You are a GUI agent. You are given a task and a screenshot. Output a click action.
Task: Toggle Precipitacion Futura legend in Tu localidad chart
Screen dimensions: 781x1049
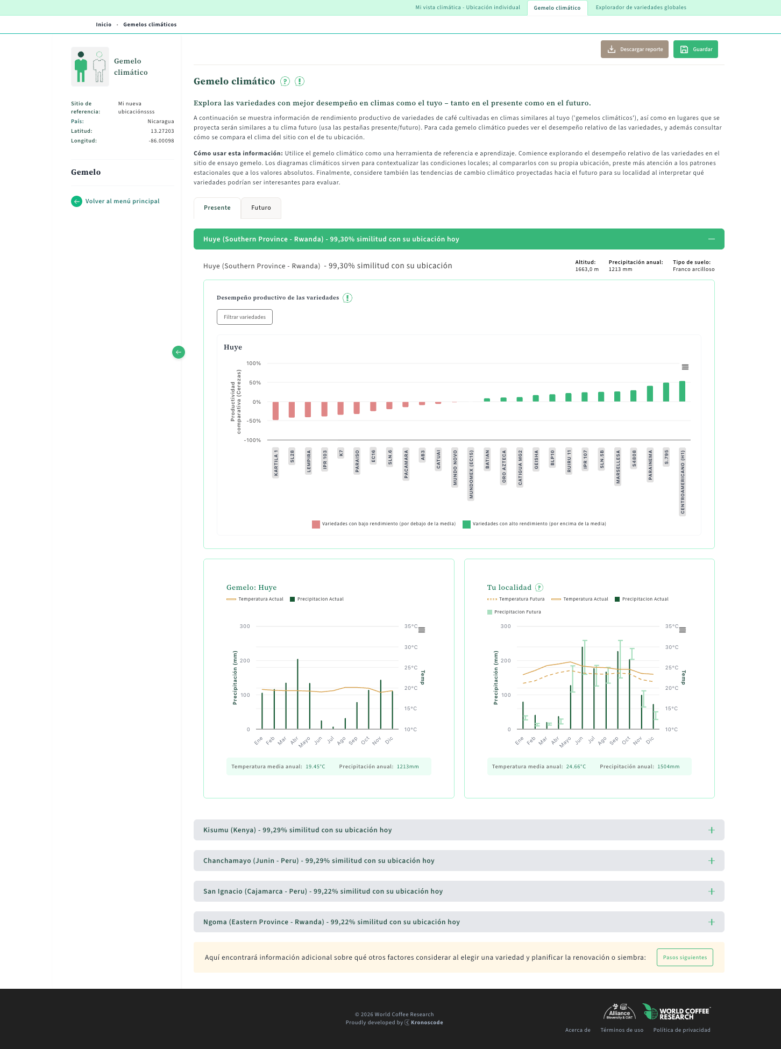[x=514, y=612]
